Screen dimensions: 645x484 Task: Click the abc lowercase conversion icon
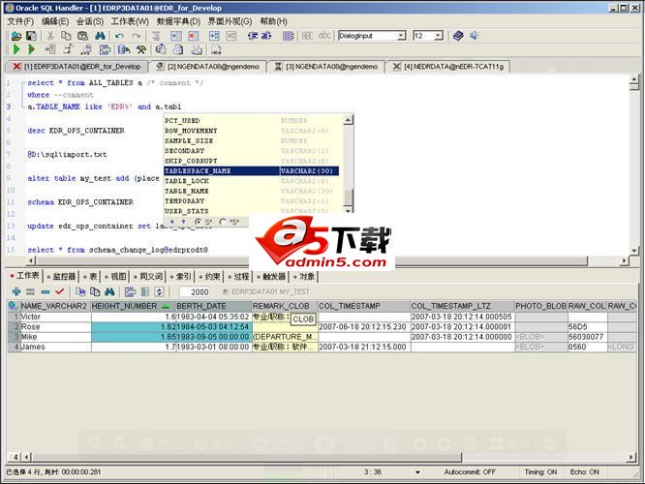click(x=324, y=36)
